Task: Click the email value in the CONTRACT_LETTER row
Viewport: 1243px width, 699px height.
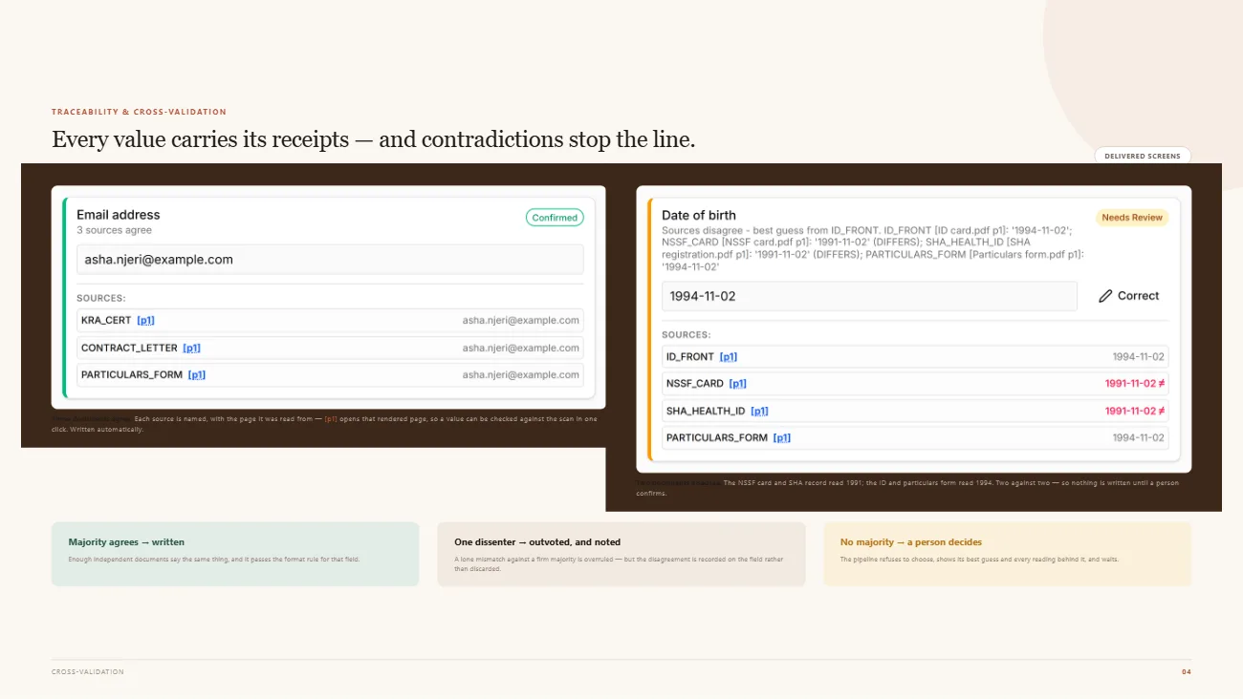Action: 521,348
